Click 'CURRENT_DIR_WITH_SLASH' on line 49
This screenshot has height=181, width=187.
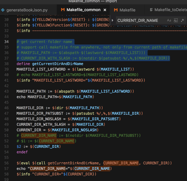(41, 124)
